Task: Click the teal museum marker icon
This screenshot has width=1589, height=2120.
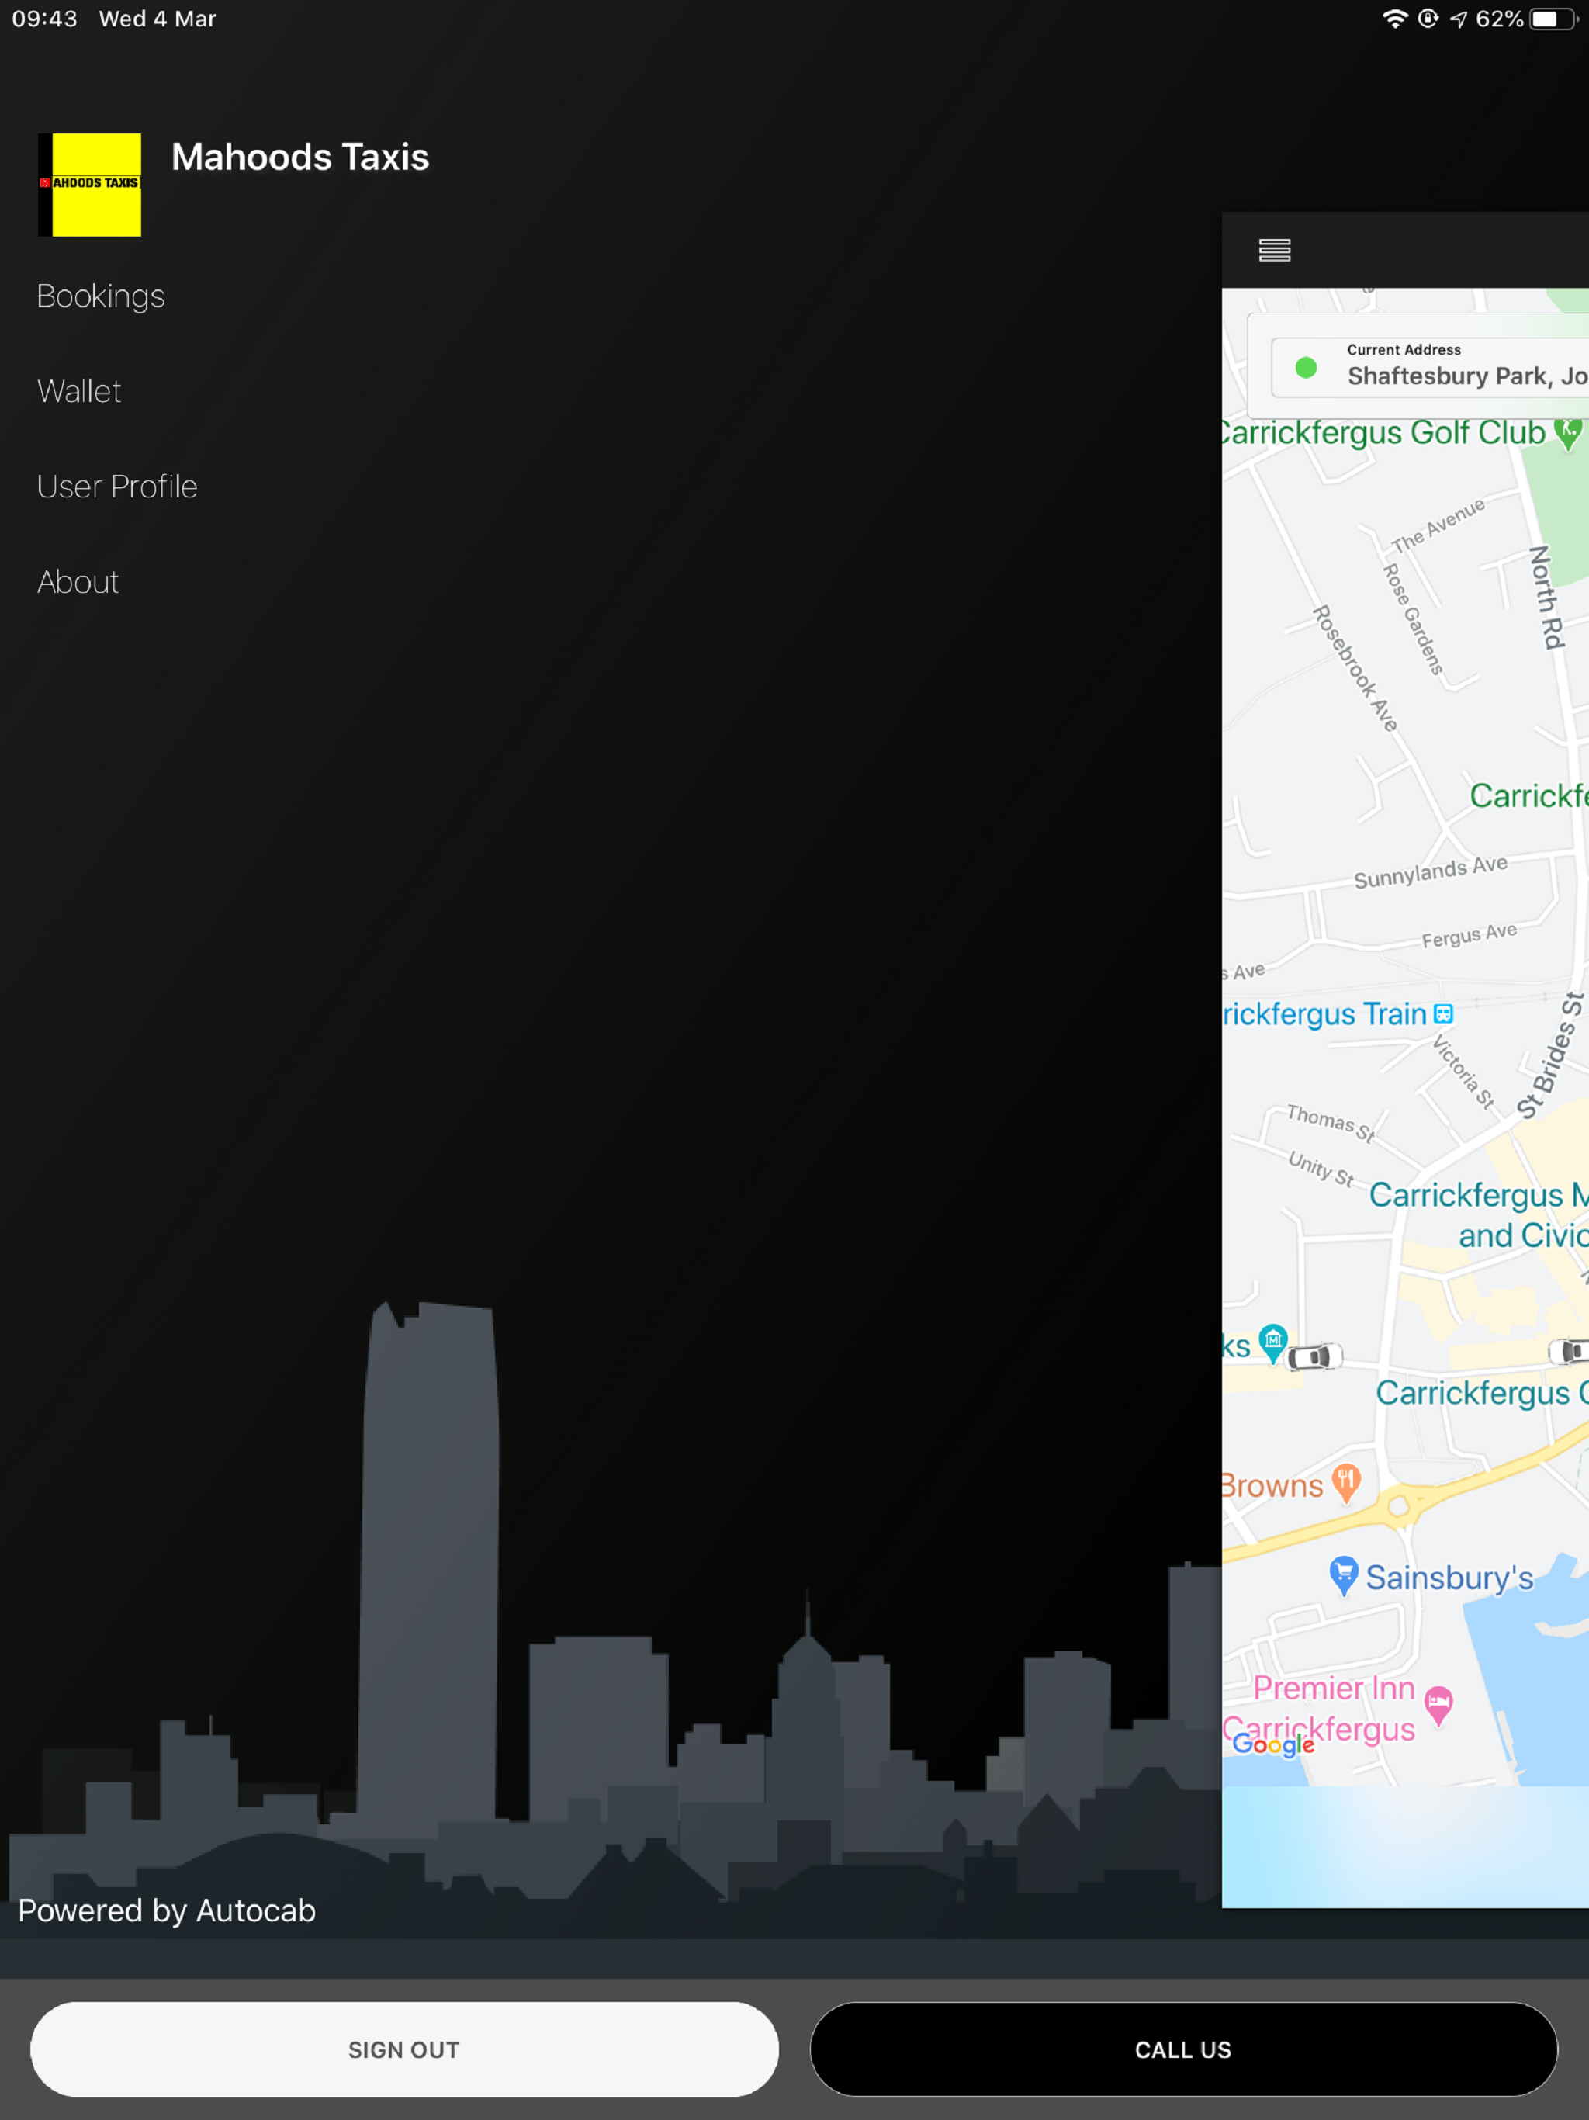Action: [x=1272, y=1341]
